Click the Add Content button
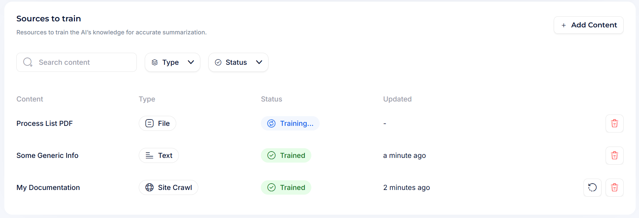The height and width of the screenshot is (218, 639). (x=589, y=25)
